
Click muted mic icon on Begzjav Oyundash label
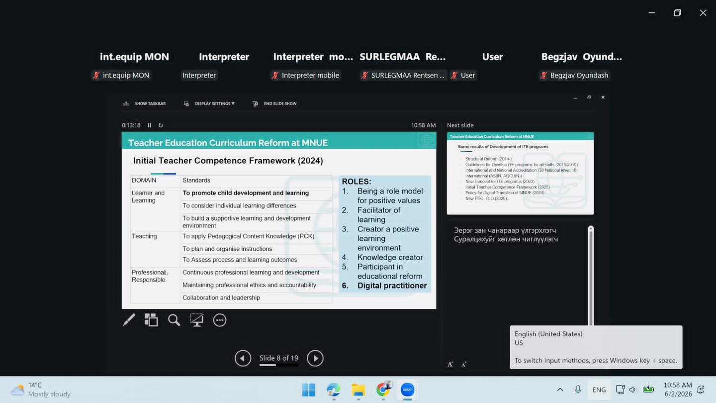(543, 76)
